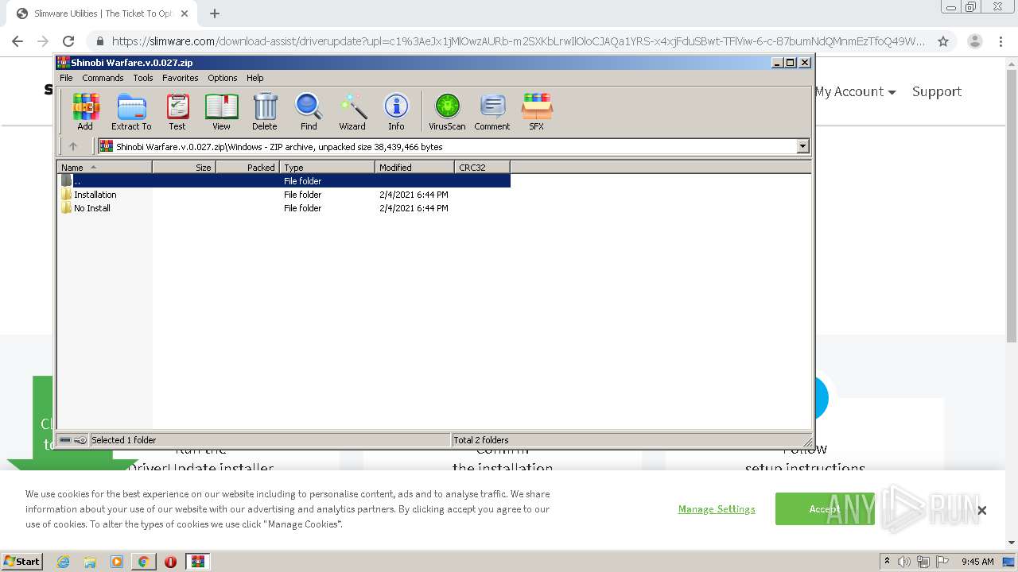Open Chrome profile avatar icon

click(974, 41)
